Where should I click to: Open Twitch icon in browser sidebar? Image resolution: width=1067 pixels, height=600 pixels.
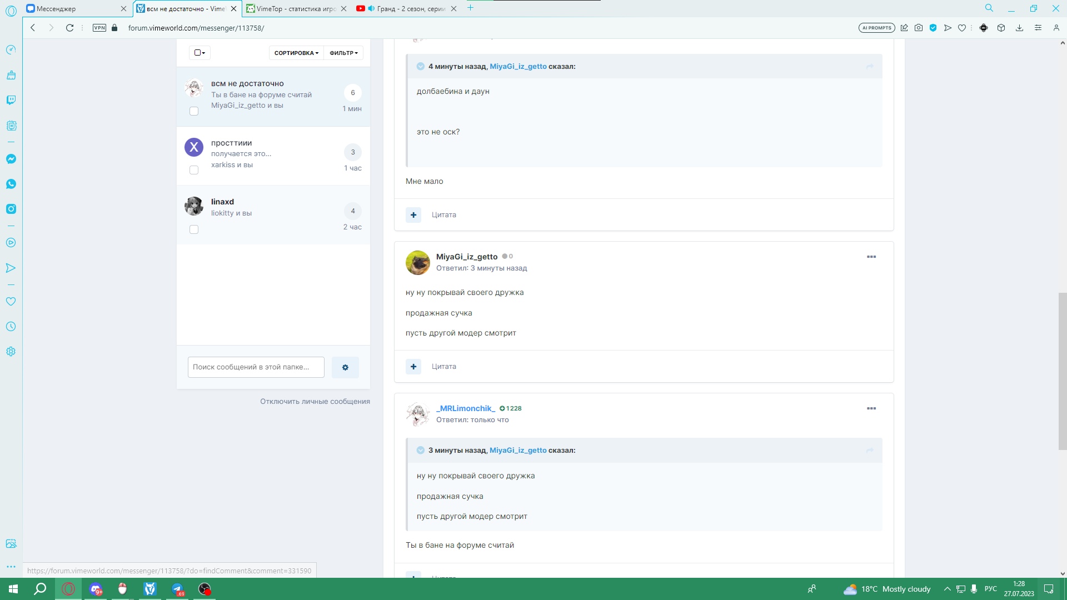click(x=11, y=100)
